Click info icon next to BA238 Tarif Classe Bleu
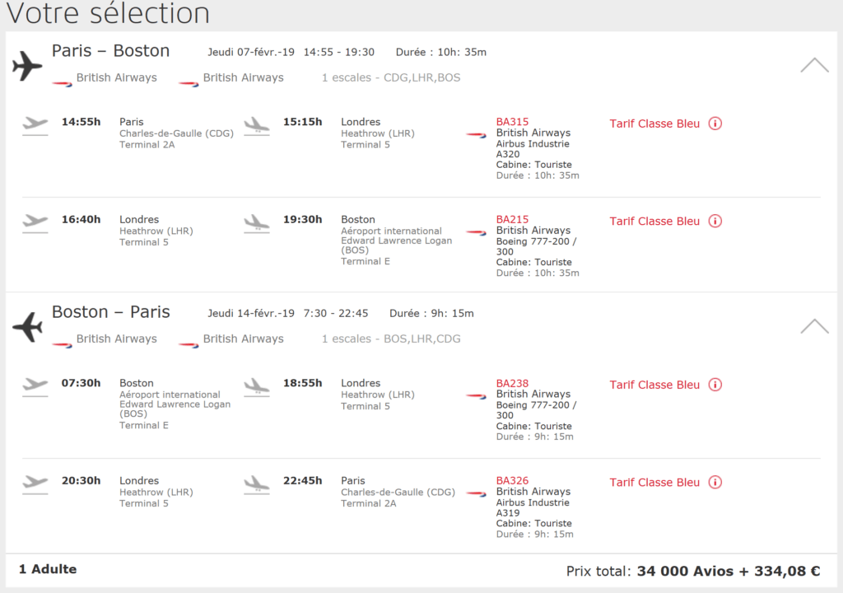This screenshot has width=843, height=593. pyautogui.click(x=715, y=385)
